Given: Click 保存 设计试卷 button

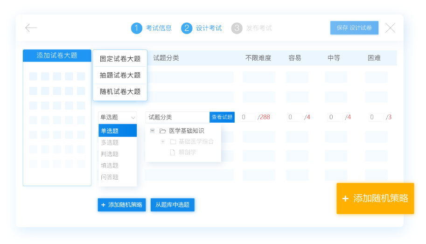Looking at the screenshot, I should [354, 28].
